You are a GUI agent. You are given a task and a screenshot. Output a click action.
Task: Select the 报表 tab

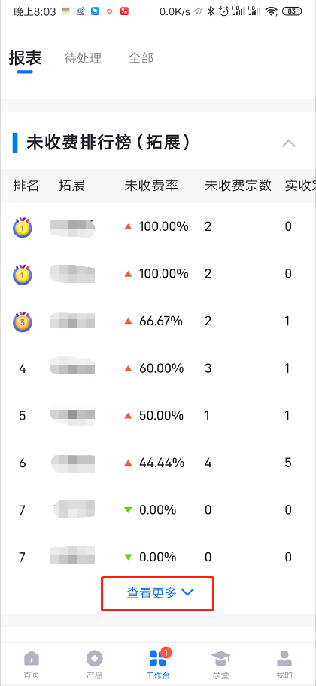point(26,58)
